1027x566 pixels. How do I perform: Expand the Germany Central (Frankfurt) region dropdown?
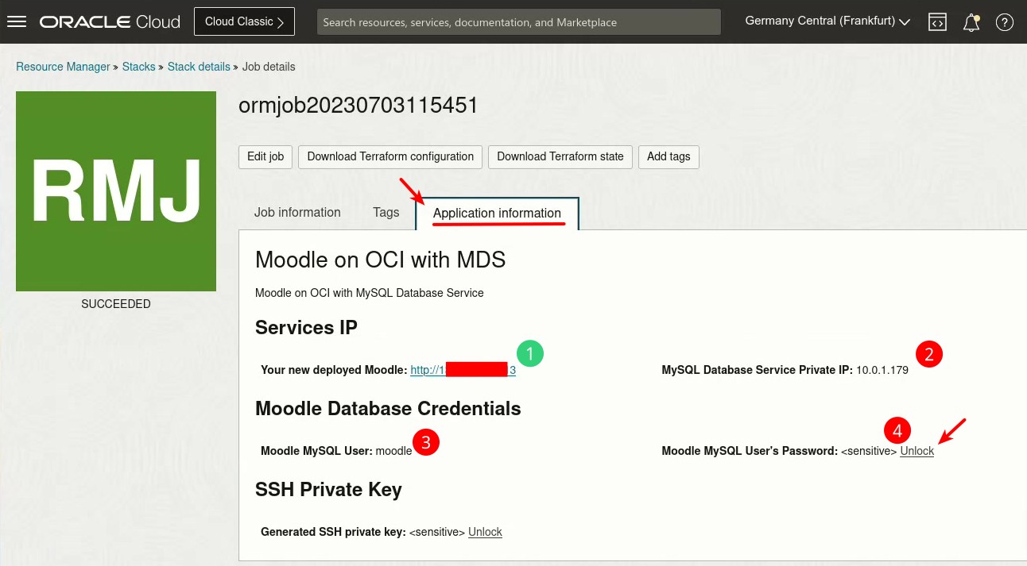(827, 21)
